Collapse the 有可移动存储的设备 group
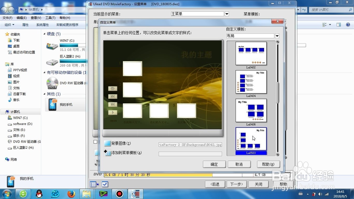Screen dimensions: 354x199 pos(45,73)
